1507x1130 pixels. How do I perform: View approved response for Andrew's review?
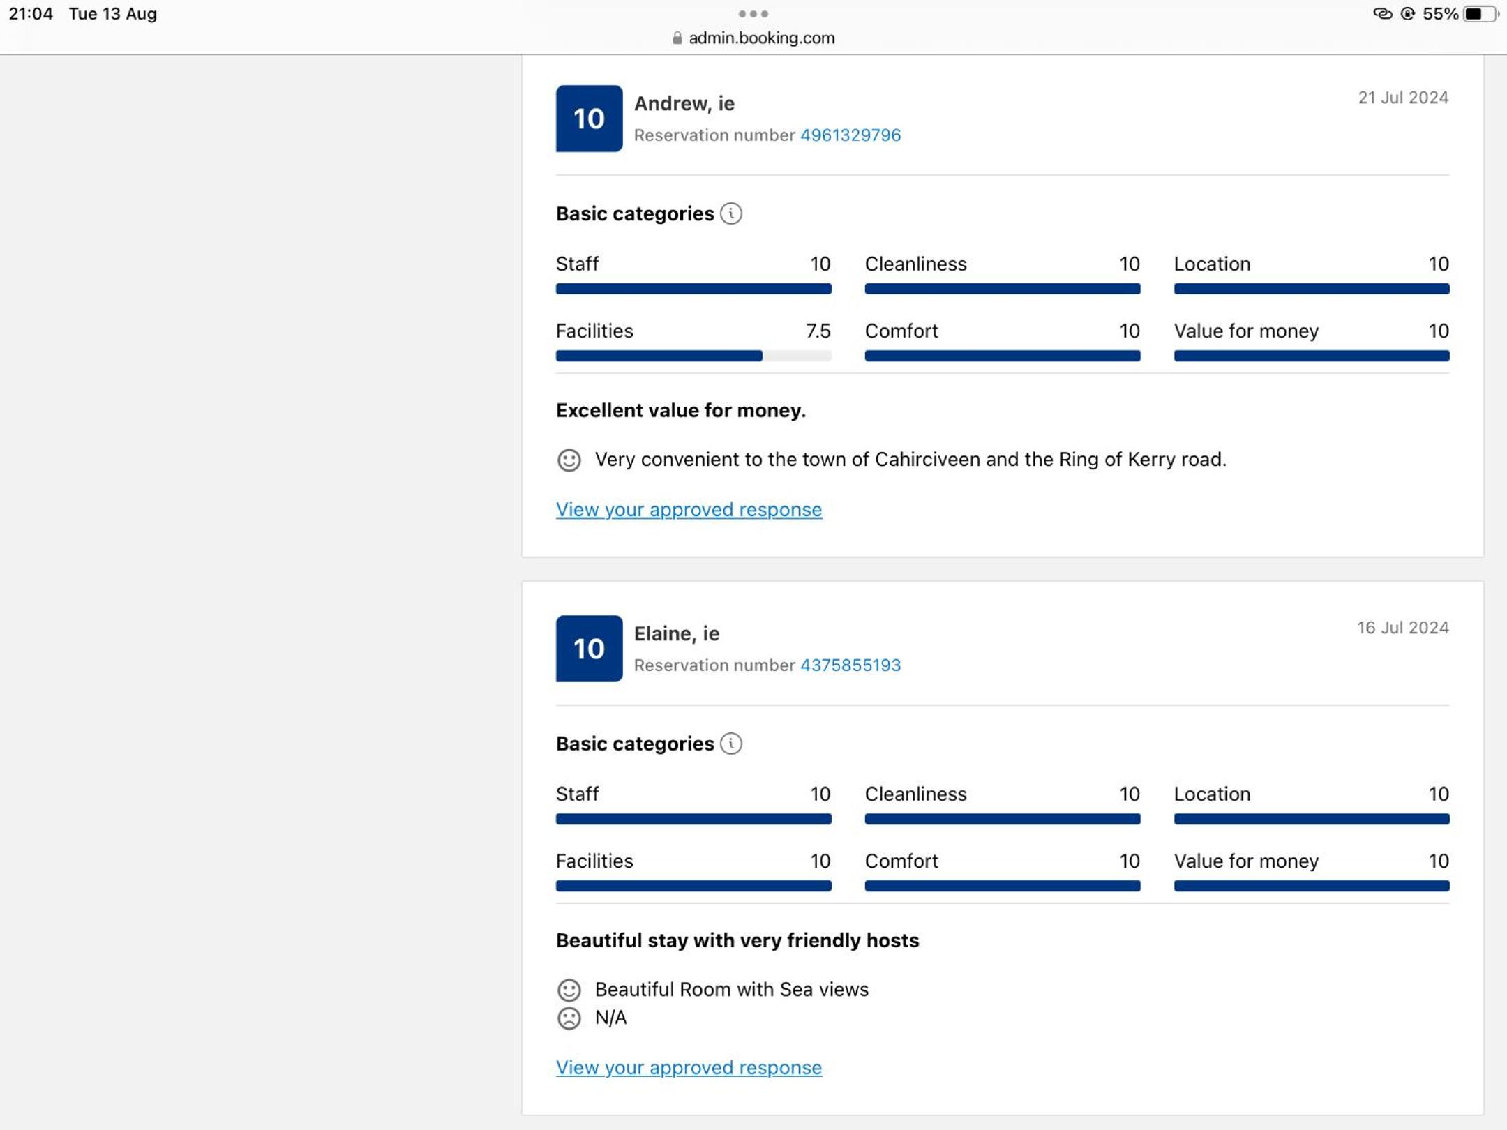pyautogui.click(x=688, y=510)
